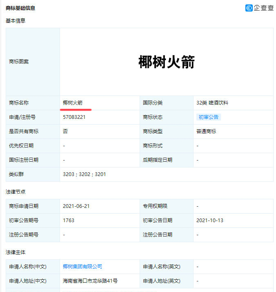Image resolution: width=276 pixels, height=292 pixels.
Task: Click the 国际分类 field label
Action: click(153, 103)
